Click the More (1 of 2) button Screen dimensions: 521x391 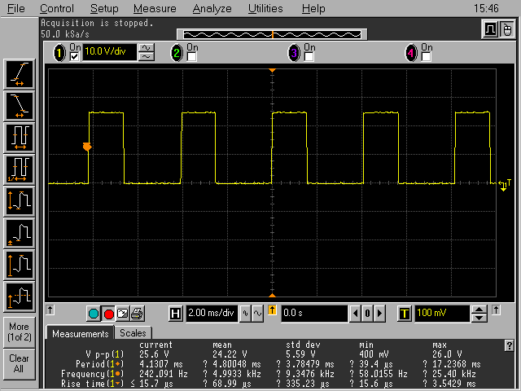(20, 332)
